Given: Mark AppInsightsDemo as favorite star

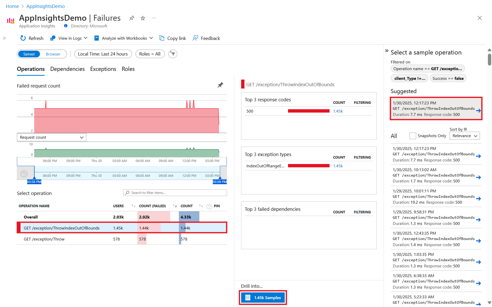Looking at the screenshot, I should click(x=143, y=18).
